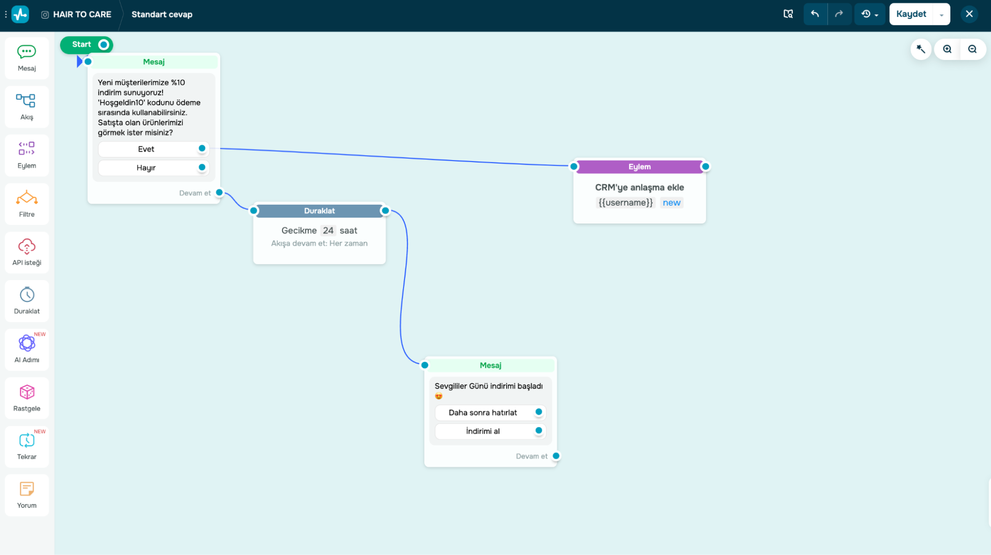Viewport: 991px width, 555px height.
Task: Open HAIR TO CARE breadcrumb
Action: (x=82, y=14)
